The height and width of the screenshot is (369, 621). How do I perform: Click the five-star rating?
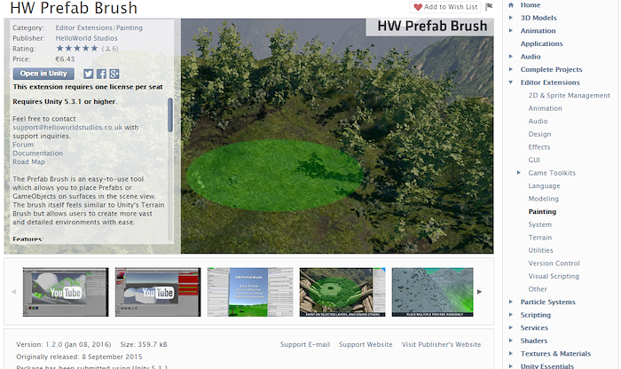pos(77,48)
